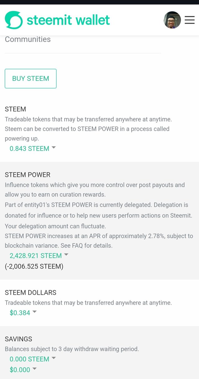Select the STEEM DOLLARS heading
The width and height of the screenshot is (199, 379).
[x=30, y=292]
